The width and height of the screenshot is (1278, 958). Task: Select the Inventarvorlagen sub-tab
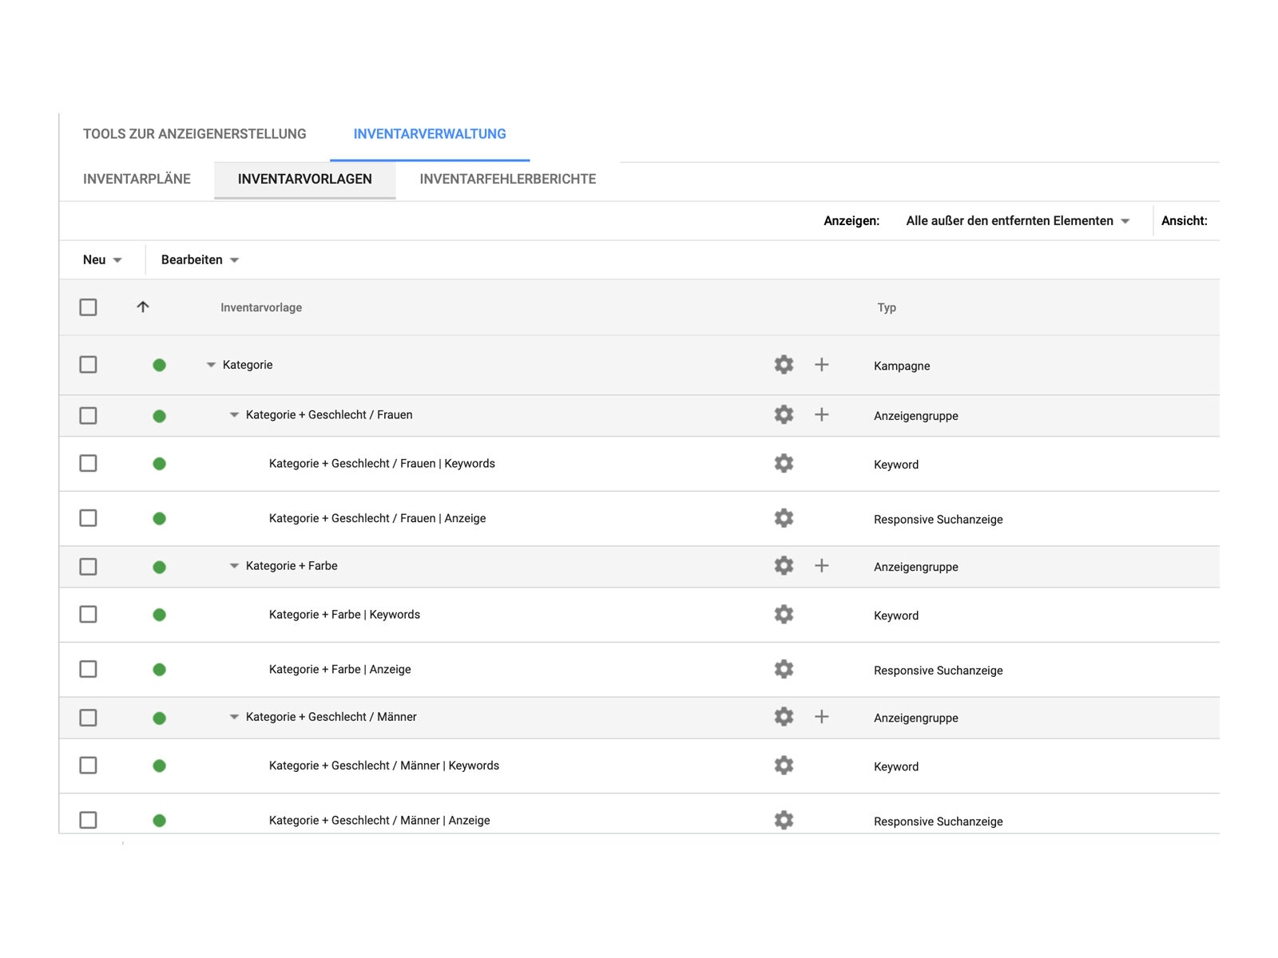click(305, 179)
